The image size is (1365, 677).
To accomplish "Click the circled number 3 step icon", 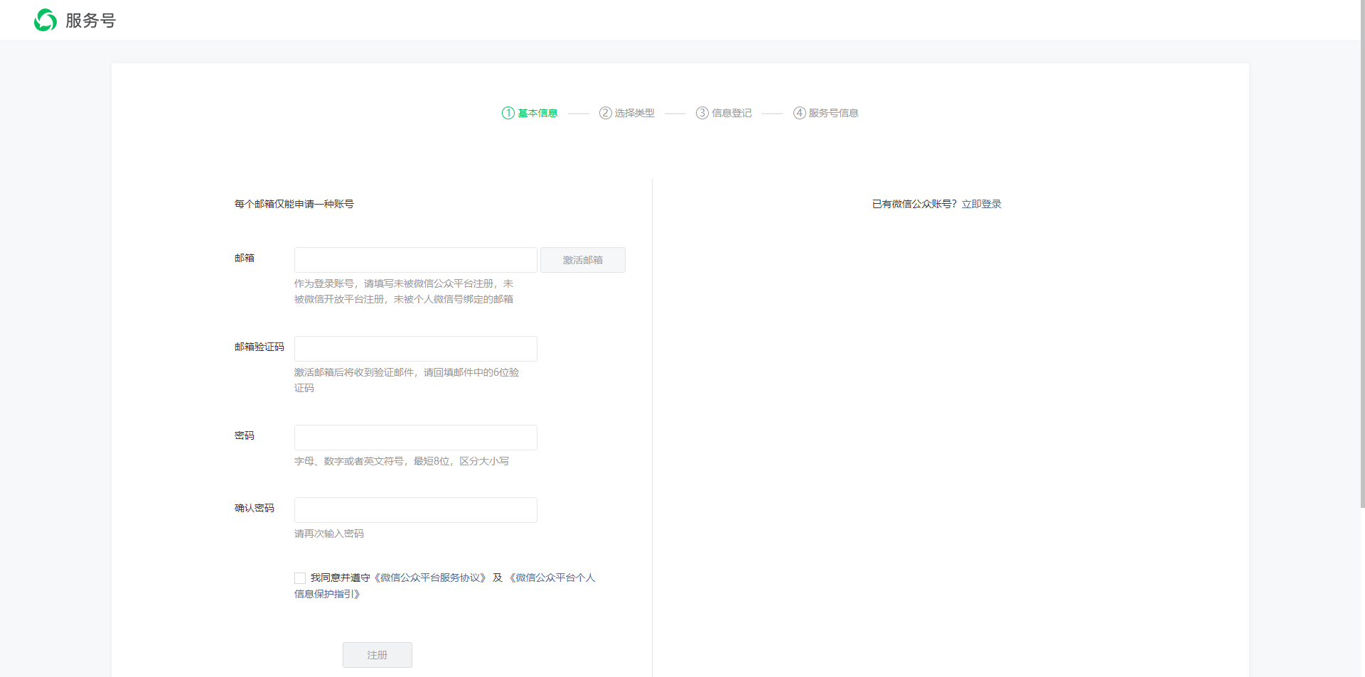I will [702, 113].
